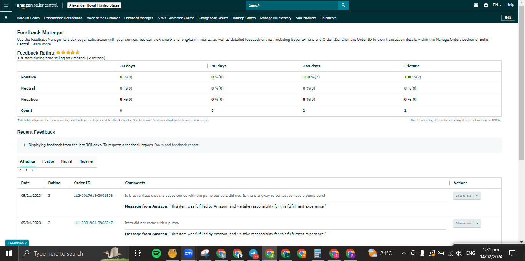Open Voice of the Customer menu item
The height and width of the screenshot is (261, 525).
coord(103,18)
